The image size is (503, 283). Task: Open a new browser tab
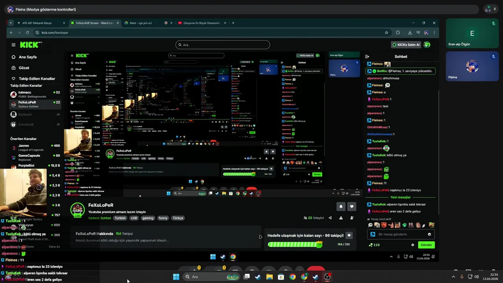pos(233,23)
